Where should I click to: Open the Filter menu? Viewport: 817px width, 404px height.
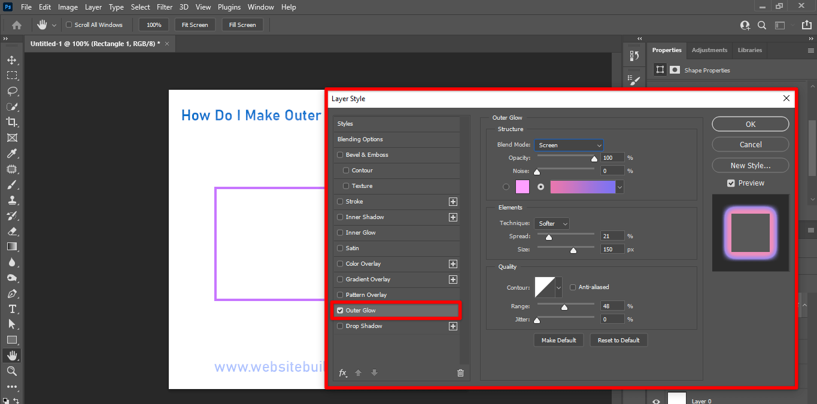point(165,7)
